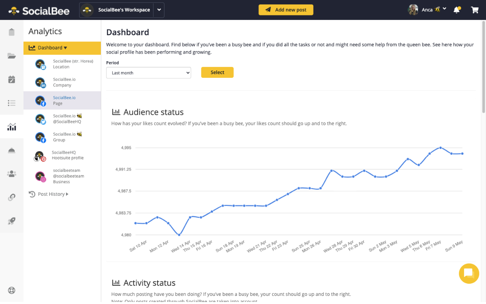
Task: Click the yellow Select button
Action: (x=217, y=73)
